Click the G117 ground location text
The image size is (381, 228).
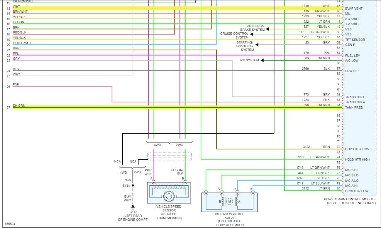[x=133, y=216]
